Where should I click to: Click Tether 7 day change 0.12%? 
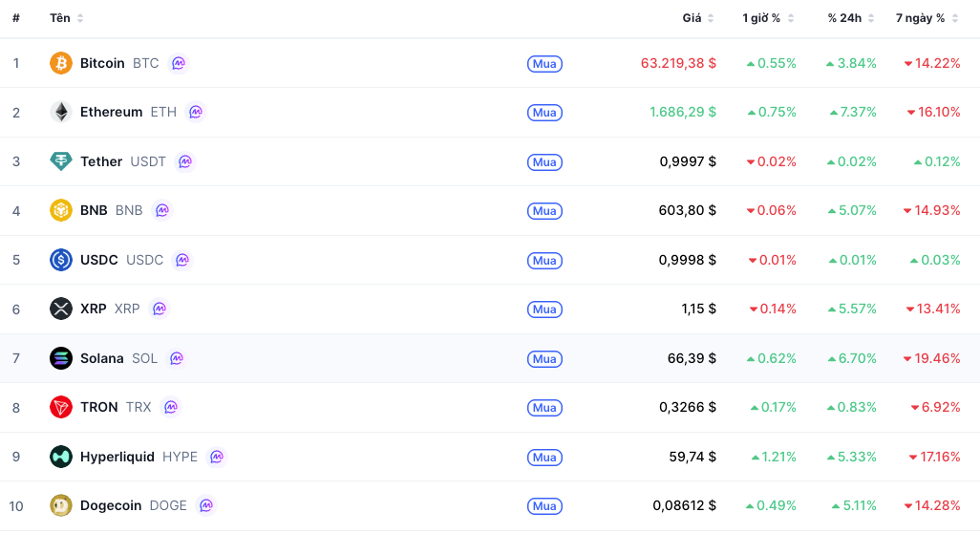(937, 161)
